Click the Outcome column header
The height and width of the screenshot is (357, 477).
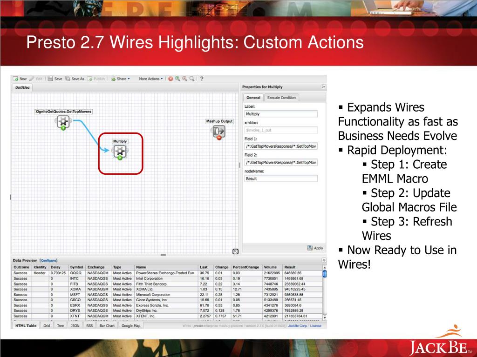coord(21,267)
